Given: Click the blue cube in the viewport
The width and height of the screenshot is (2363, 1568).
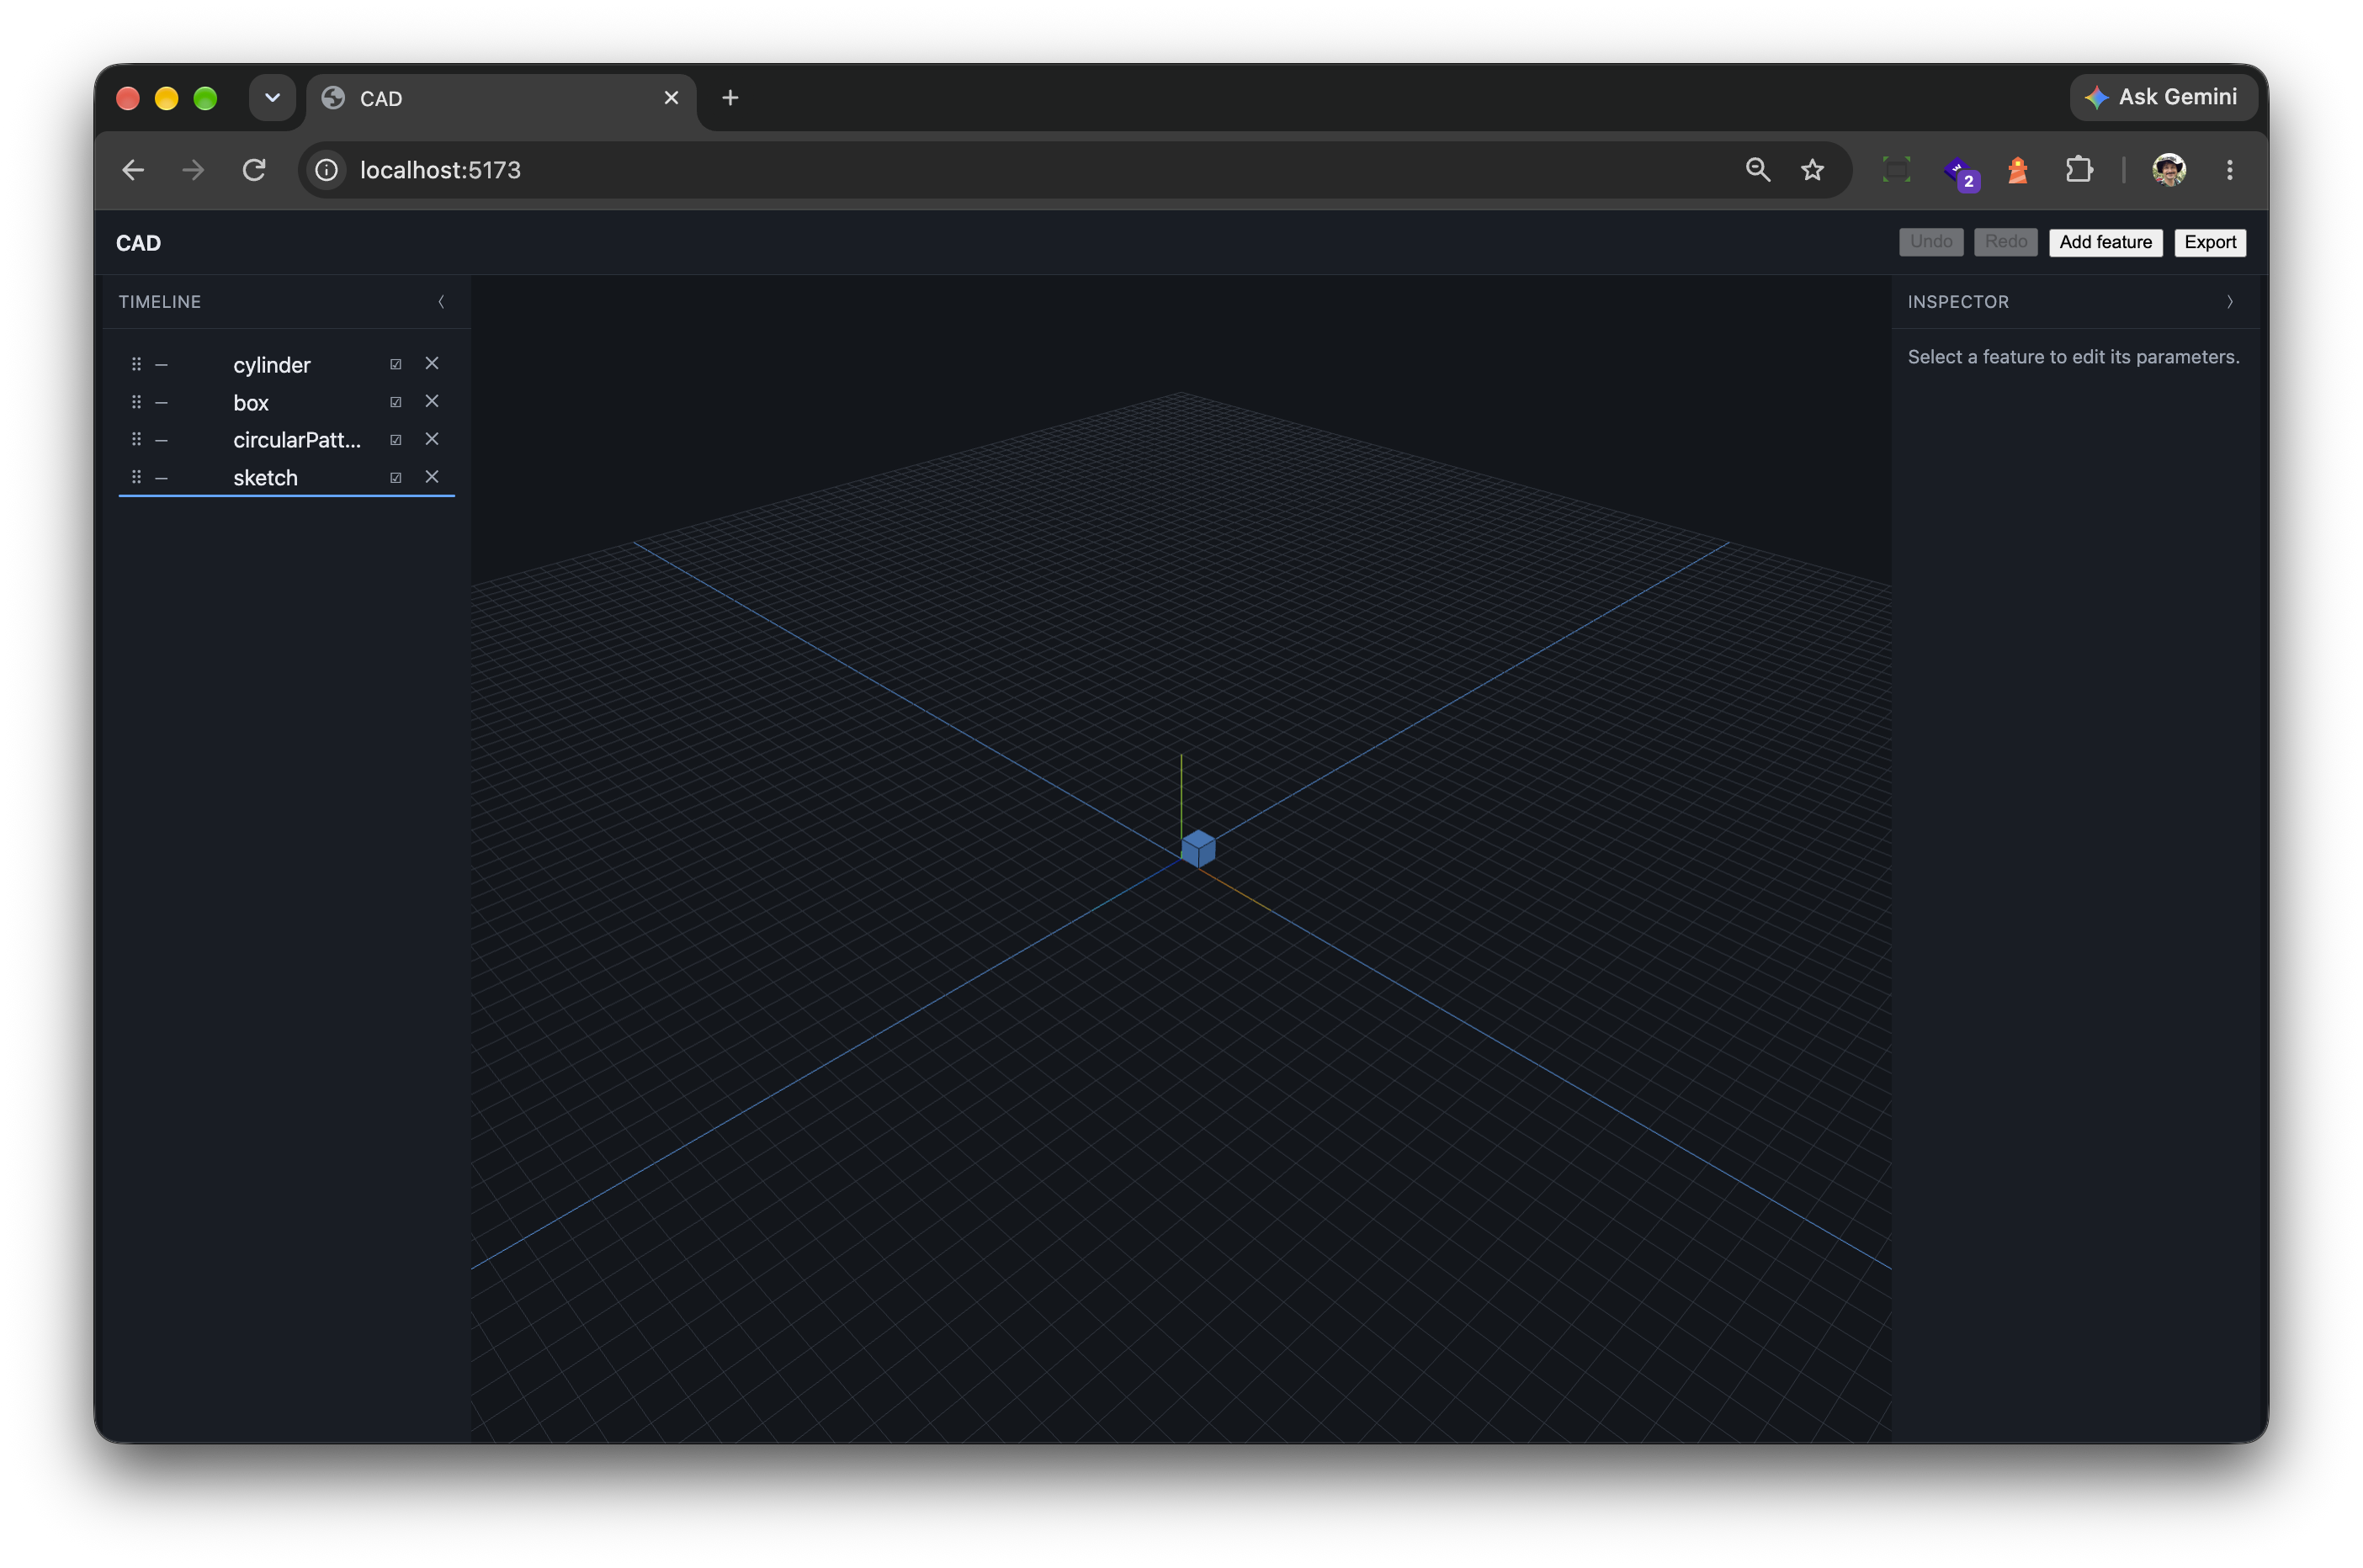Looking at the screenshot, I should pyautogui.click(x=1197, y=849).
